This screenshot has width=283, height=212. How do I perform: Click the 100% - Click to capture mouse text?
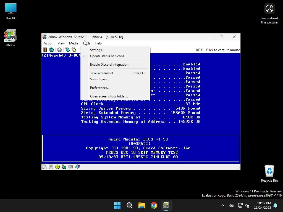[x=218, y=50]
